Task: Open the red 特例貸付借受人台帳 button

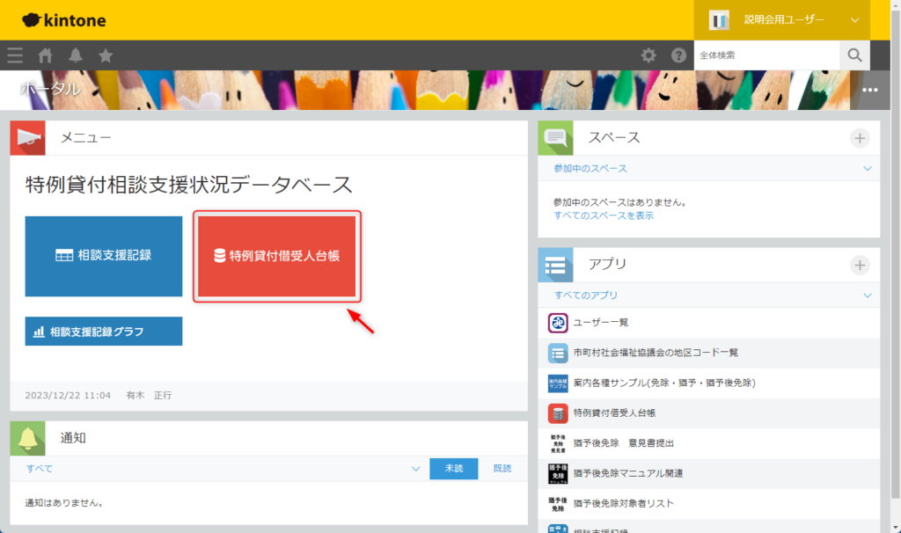Action: (277, 256)
